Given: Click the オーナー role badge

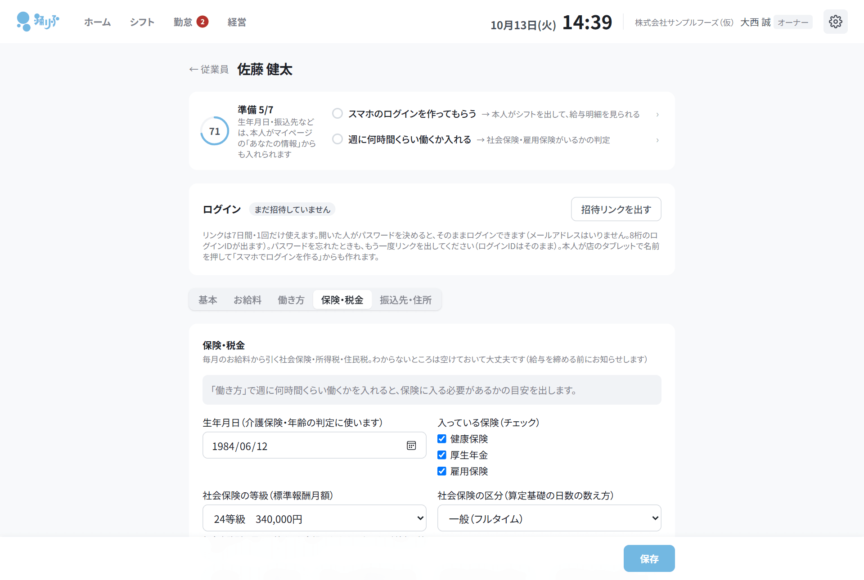Looking at the screenshot, I should 793,22.
